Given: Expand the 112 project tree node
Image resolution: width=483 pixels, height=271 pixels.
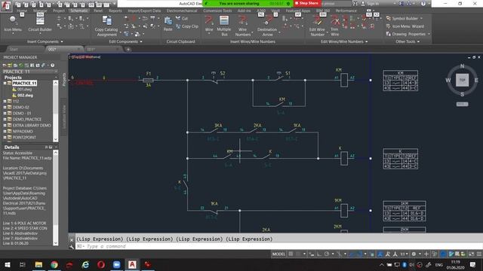Looking at the screenshot, I should (x=5, y=101).
